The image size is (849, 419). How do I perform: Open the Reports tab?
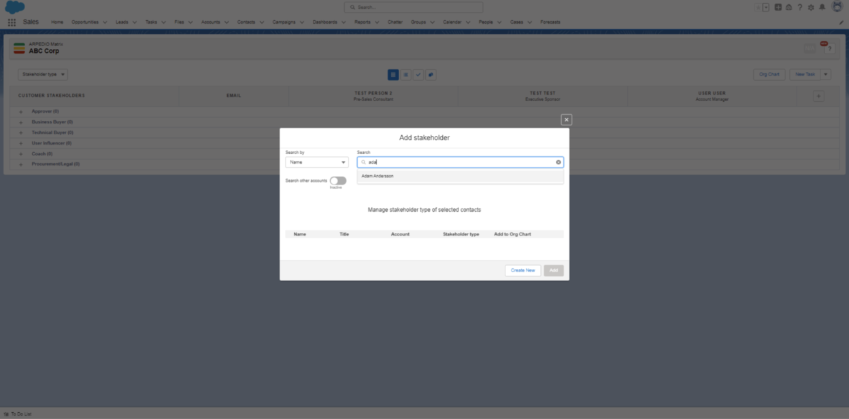tap(362, 22)
